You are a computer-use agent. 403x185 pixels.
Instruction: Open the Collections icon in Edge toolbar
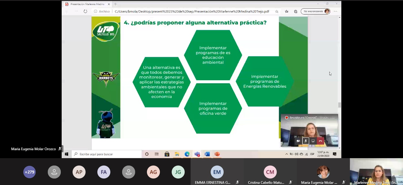pyautogui.click(x=296, y=12)
